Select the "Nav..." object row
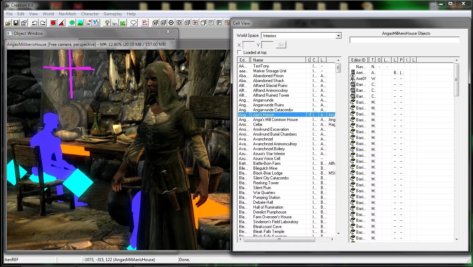Image resolution: width=473 pixels, height=267 pixels. coord(402,67)
